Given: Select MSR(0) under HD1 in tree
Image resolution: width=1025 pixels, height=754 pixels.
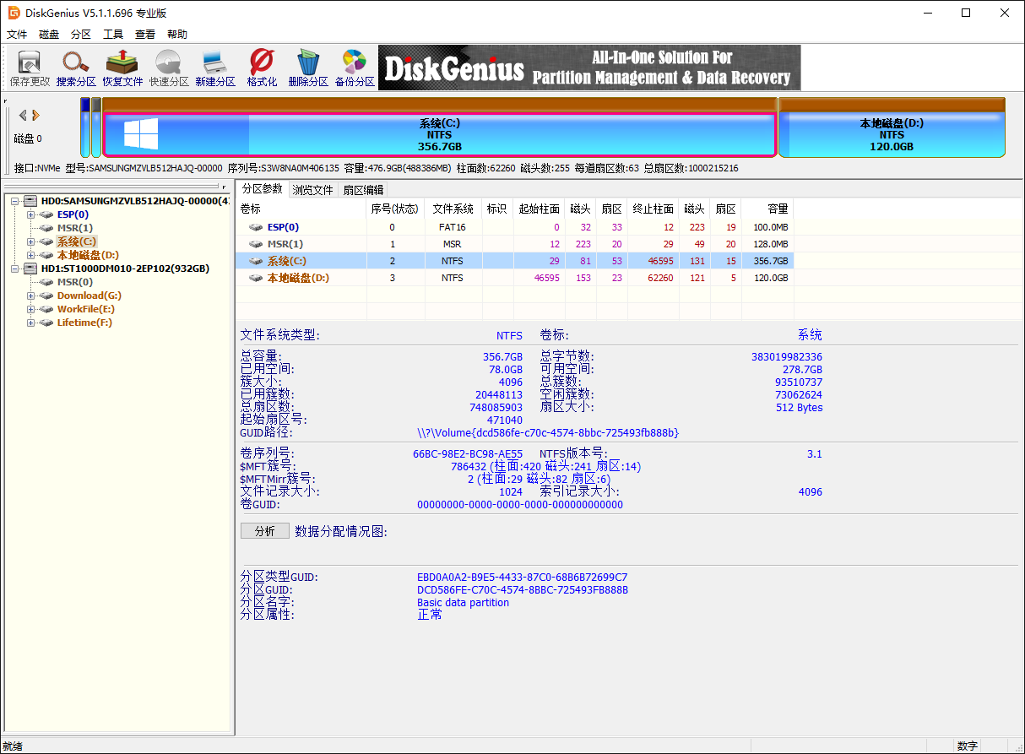Looking at the screenshot, I should click(75, 282).
